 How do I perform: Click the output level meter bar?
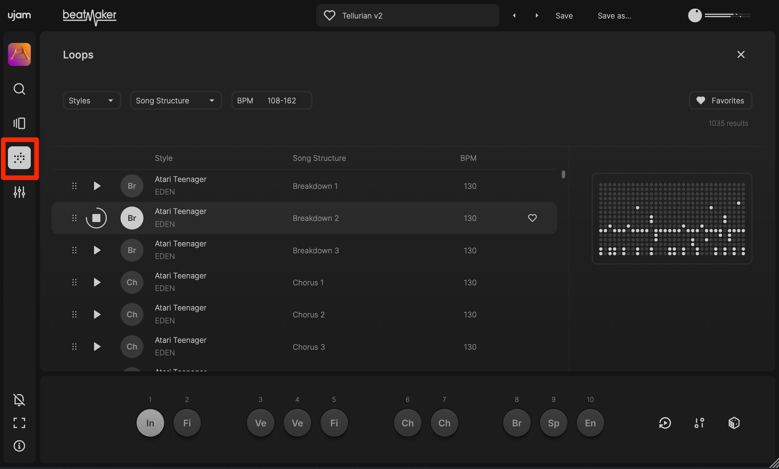tap(728, 15)
